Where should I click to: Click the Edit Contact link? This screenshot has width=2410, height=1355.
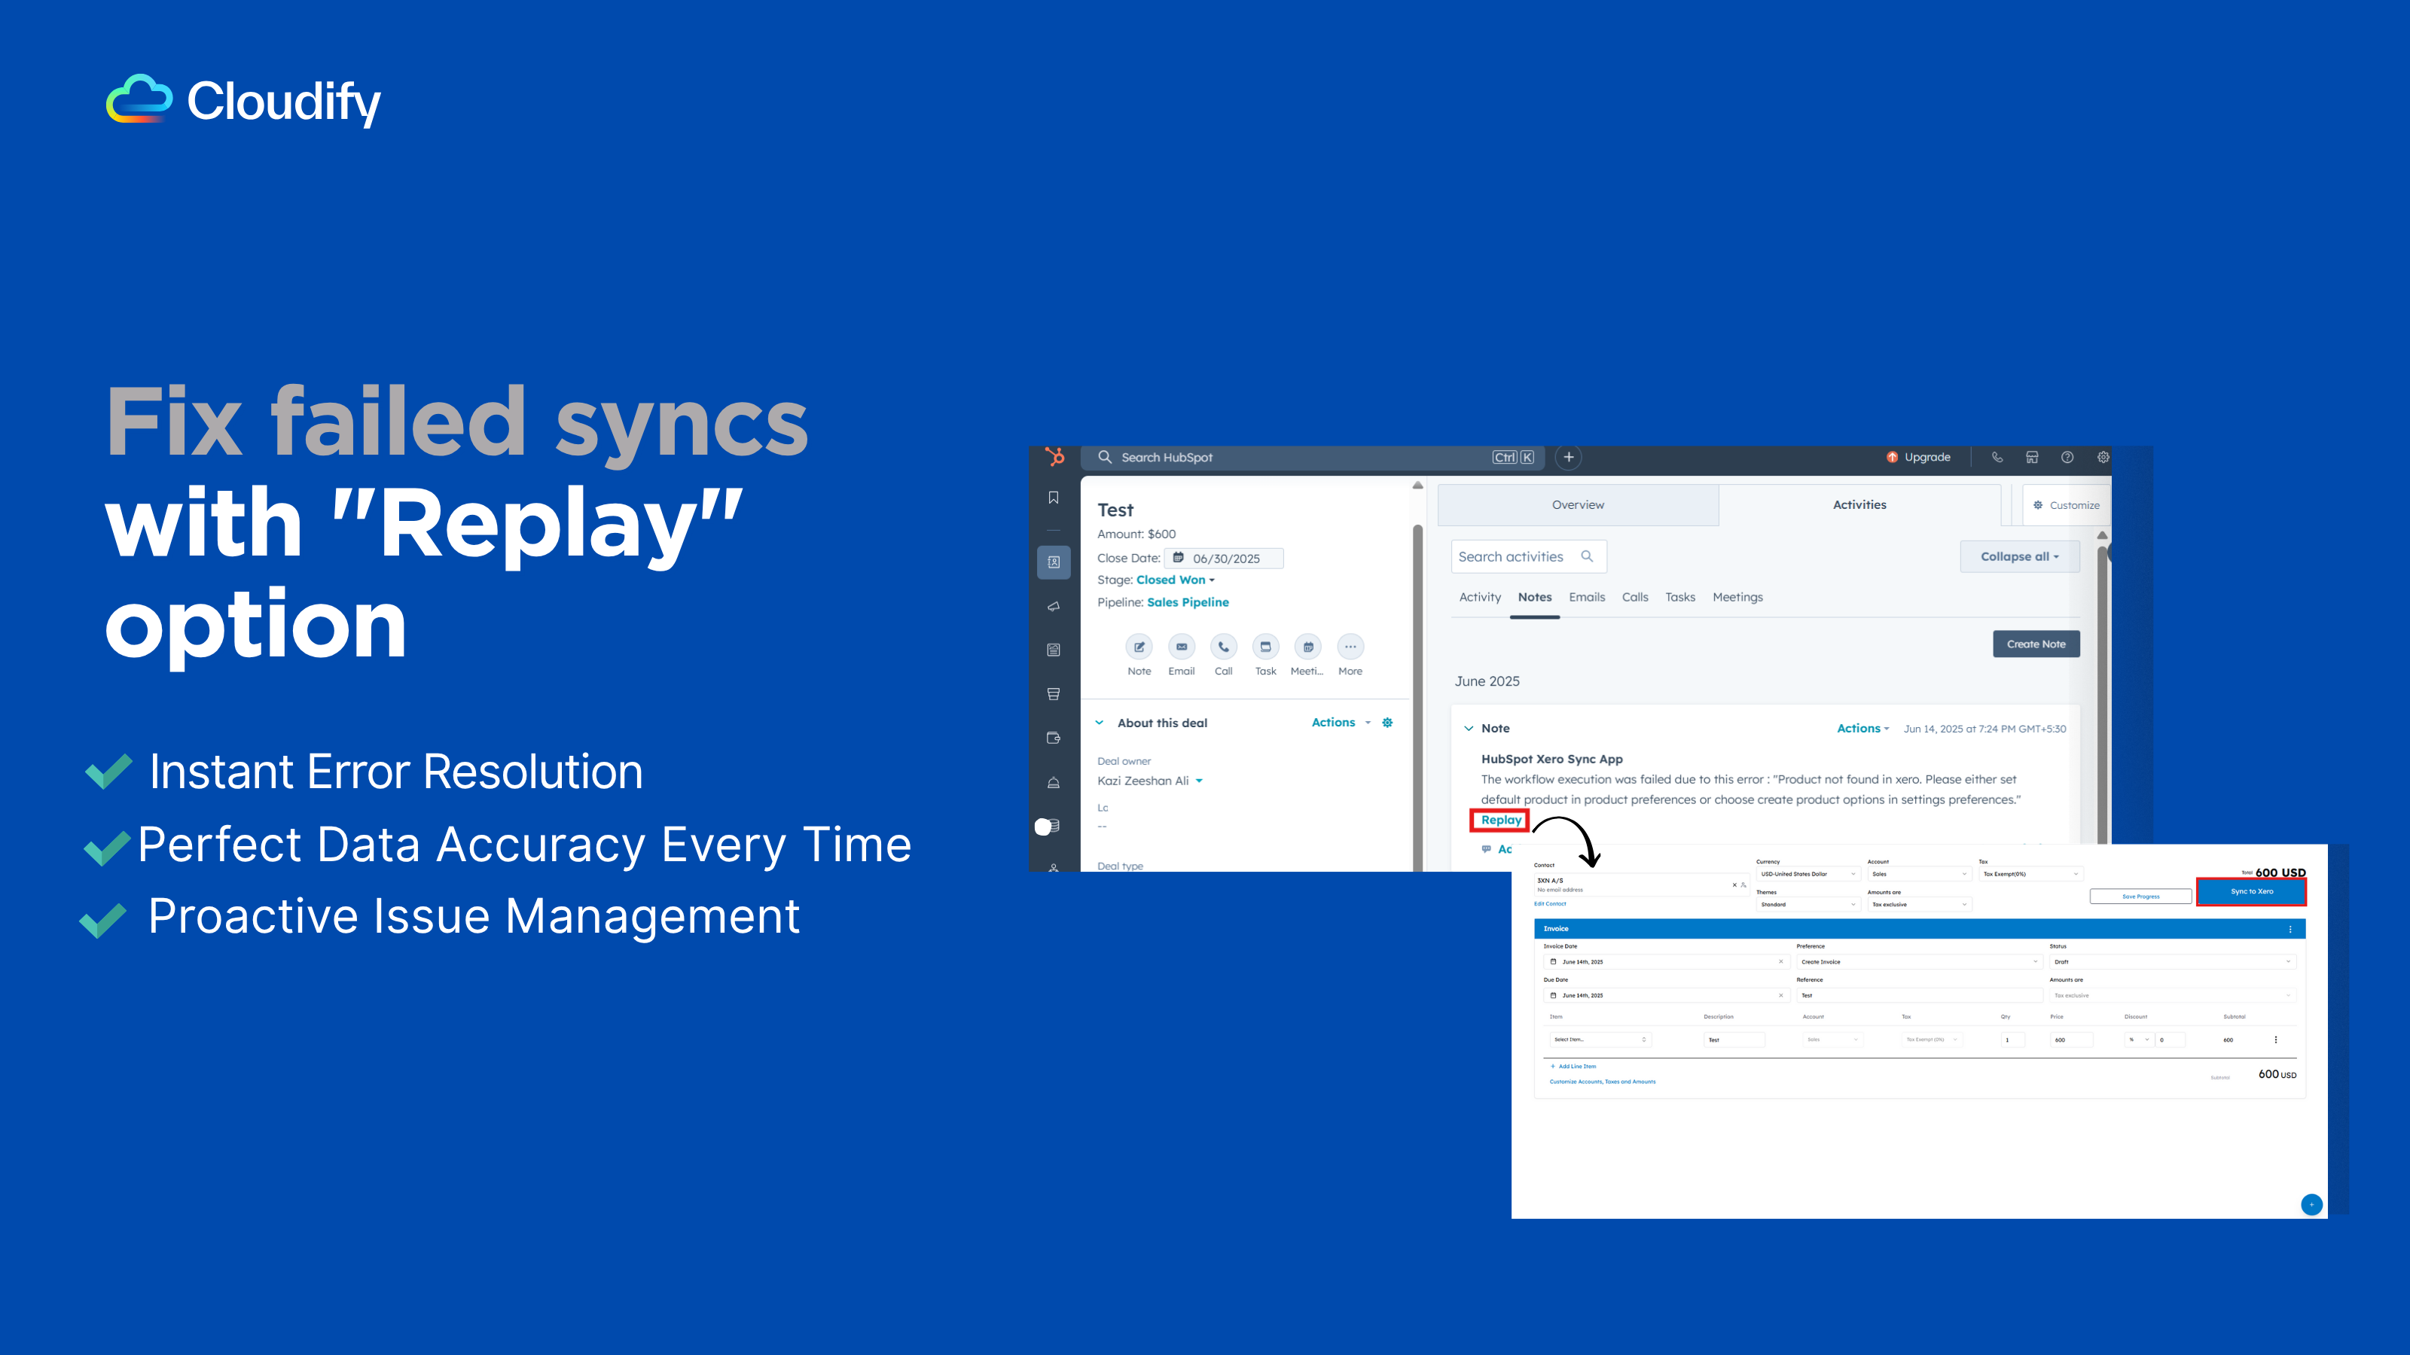[x=1550, y=904]
